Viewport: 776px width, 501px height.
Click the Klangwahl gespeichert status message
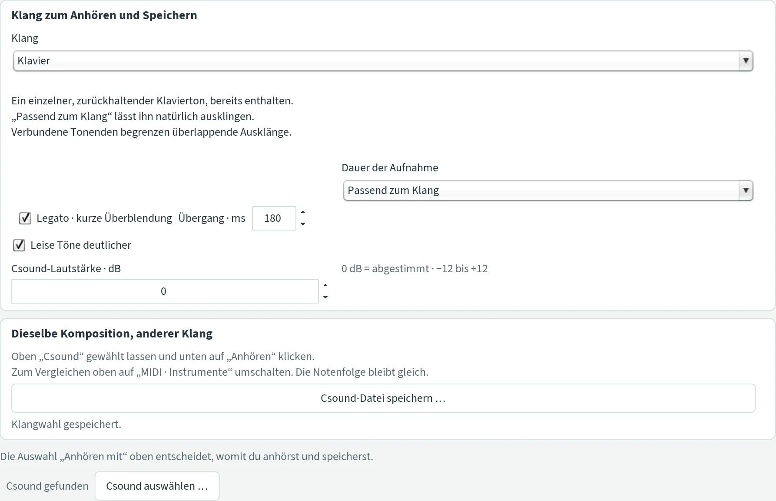(66, 424)
